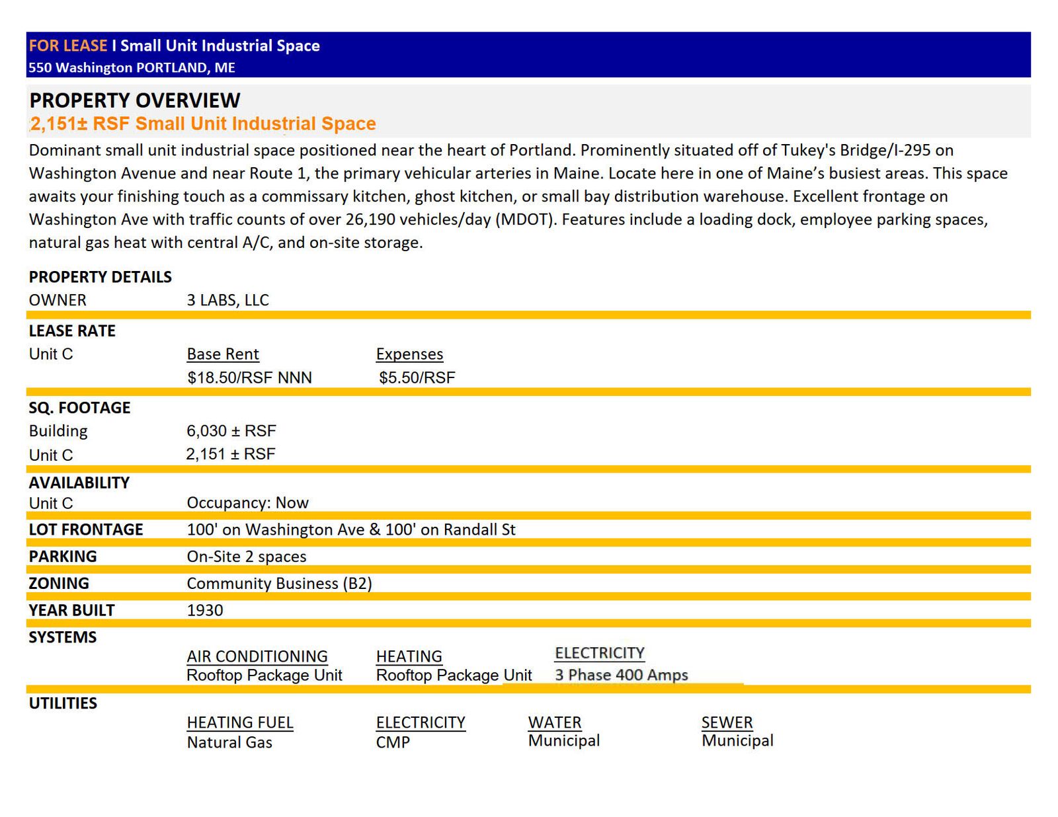Click the 3 Phase 400 Amps text
The height and width of the screenshot is (817, 1058).
coord(622,675)
